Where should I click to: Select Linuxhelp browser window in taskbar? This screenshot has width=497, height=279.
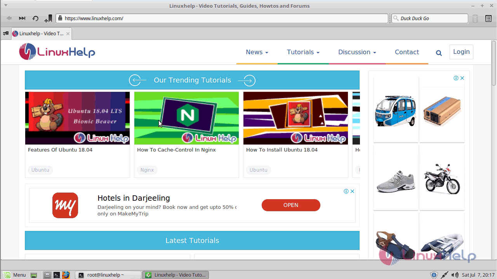tap(175, 275)
